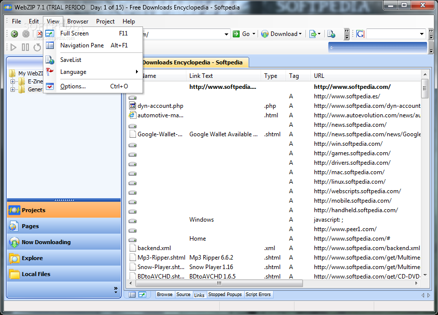Image resolution: width=438 pixels, height=315 pixels.
Task: Open the Edit menu
Action: pyautogui.click(x=34, y=21)
